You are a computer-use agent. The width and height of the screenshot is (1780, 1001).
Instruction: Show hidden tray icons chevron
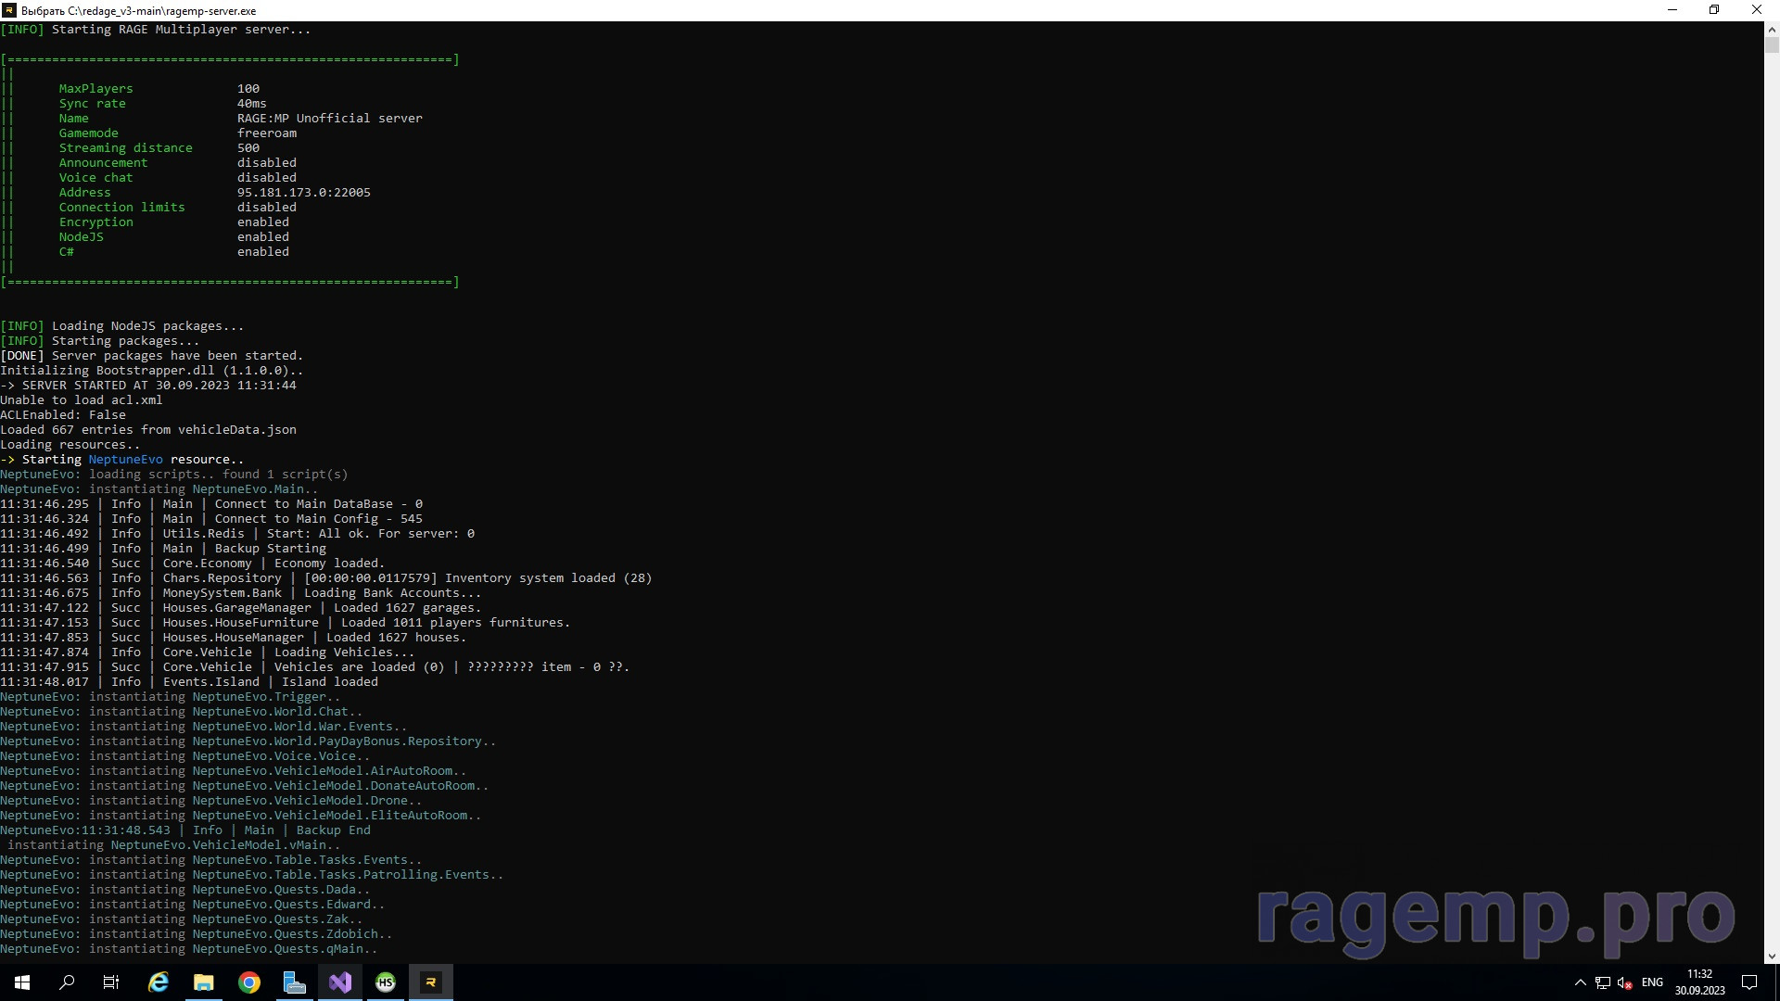1581,982
